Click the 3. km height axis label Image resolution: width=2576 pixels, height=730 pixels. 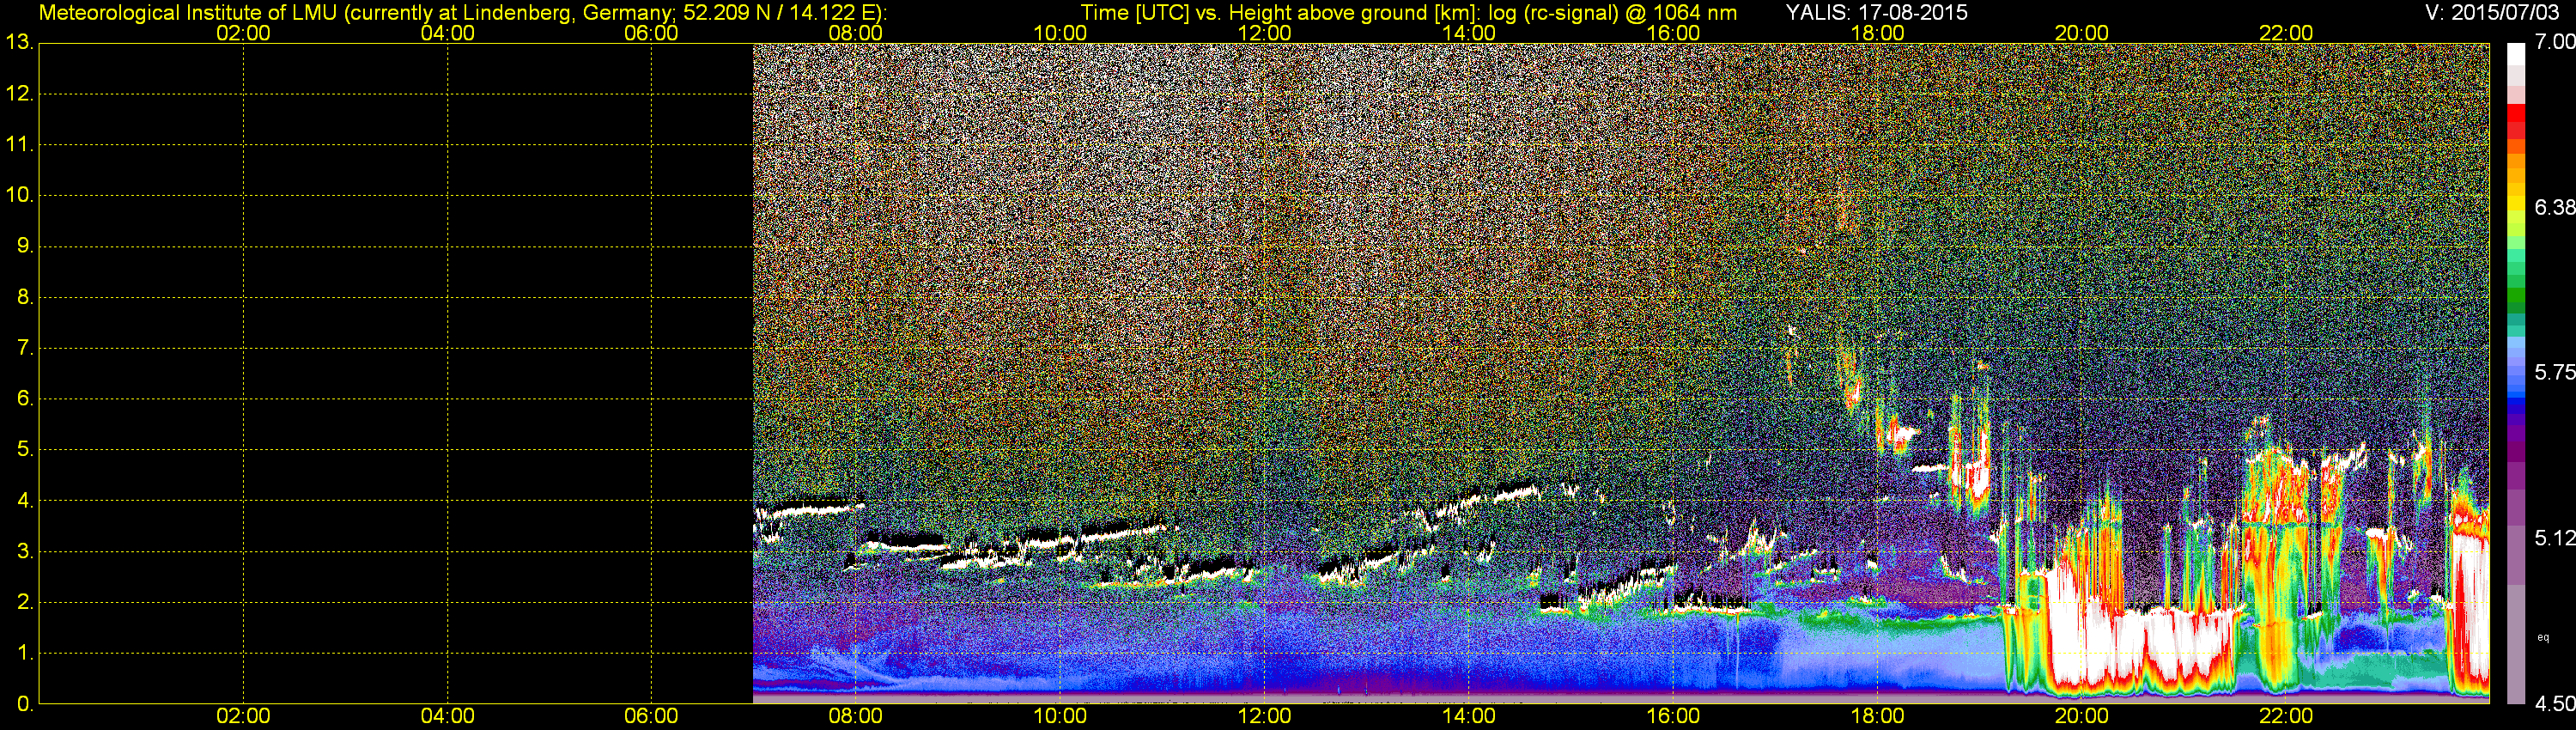pos(25,551)
